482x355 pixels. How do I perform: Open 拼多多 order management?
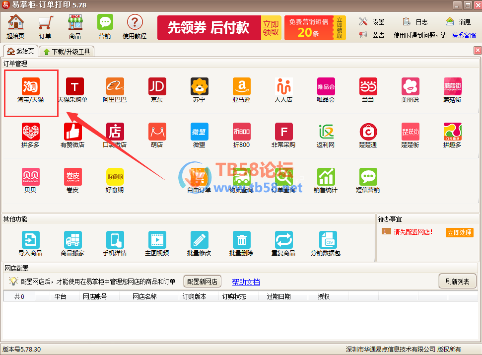tap(30, 135)
